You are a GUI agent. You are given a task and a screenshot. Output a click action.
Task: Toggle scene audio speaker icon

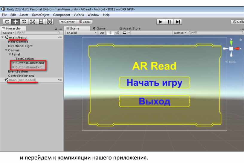pos(117,33)
